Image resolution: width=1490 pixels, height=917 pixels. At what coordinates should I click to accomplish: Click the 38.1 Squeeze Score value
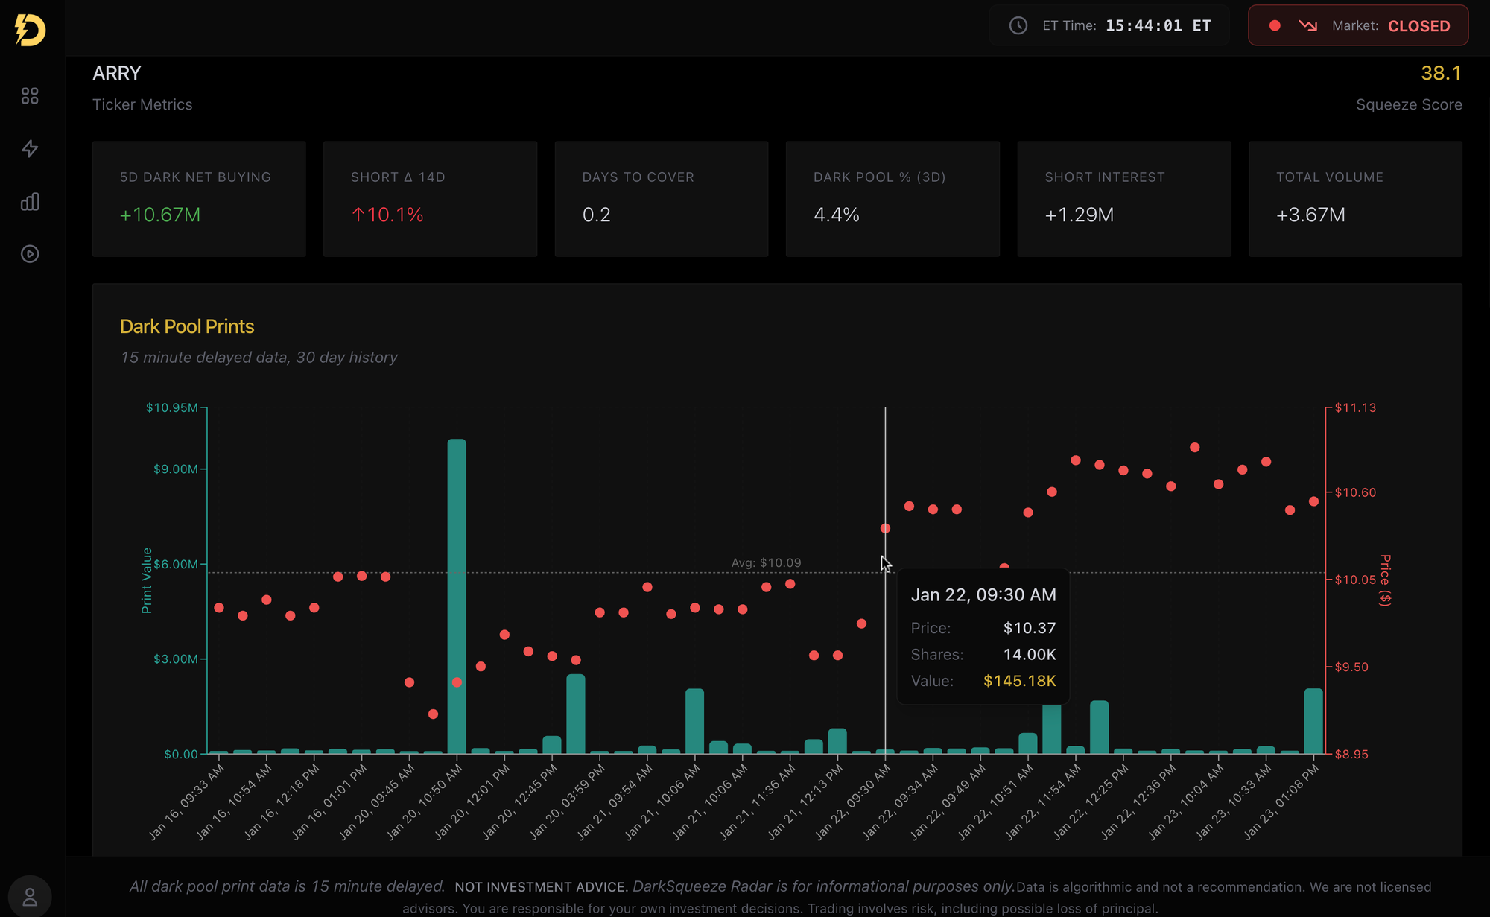click(1440, 73)
